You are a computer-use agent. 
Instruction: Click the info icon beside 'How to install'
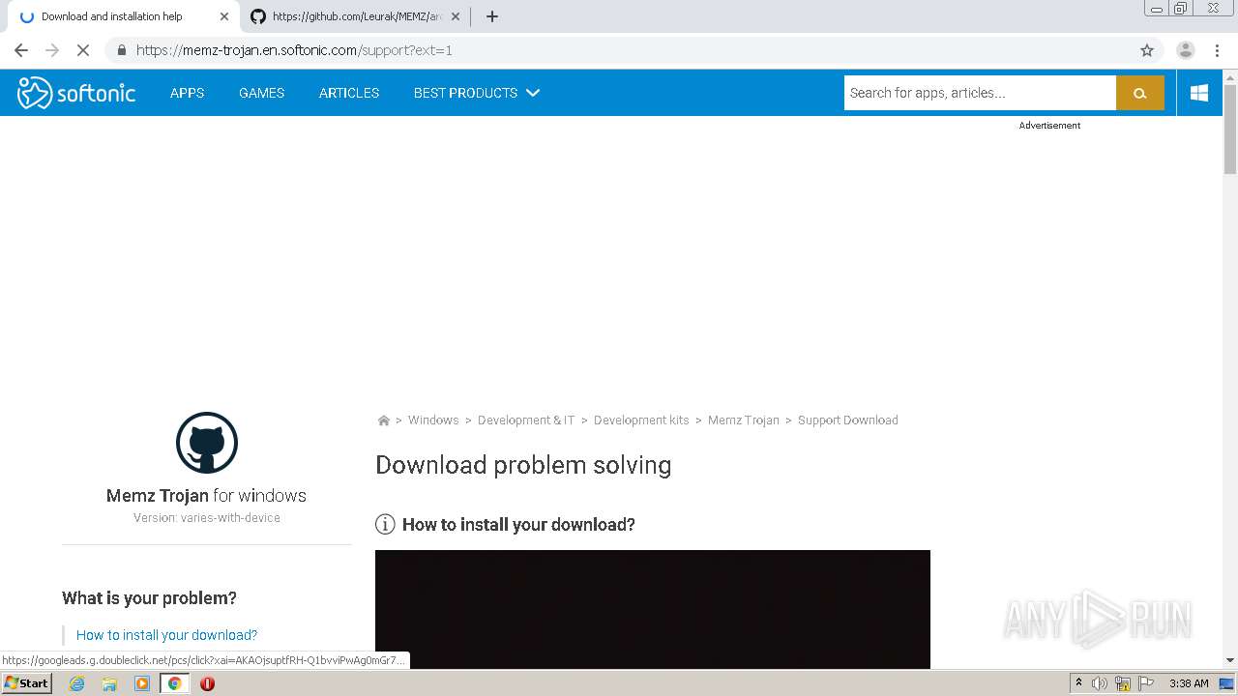click(x=385, y=524)
